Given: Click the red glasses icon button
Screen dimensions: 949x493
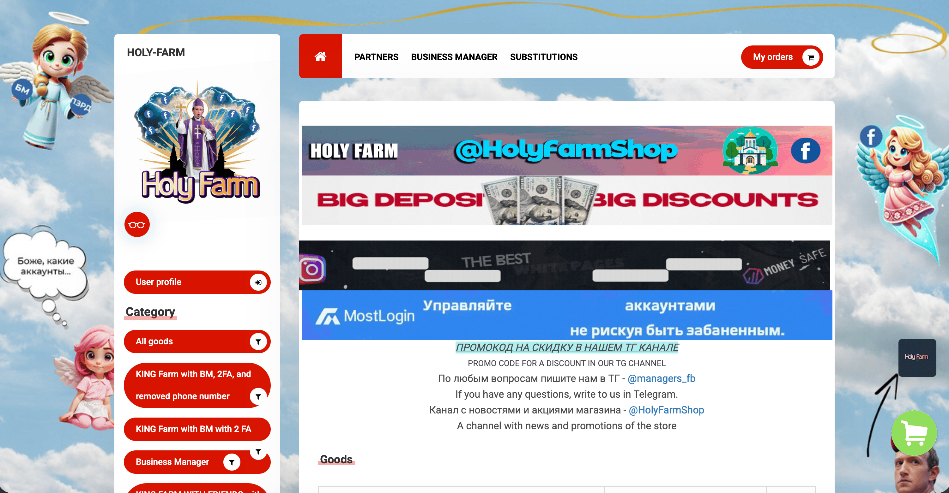Looking at the screenshot, I should coord(137,225).
